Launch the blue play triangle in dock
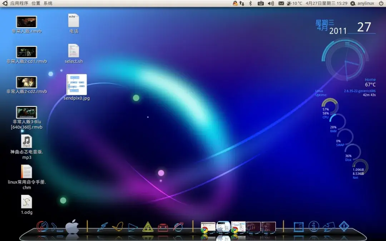The height and width of the screenshot is (241, 386). click(133, 227)
